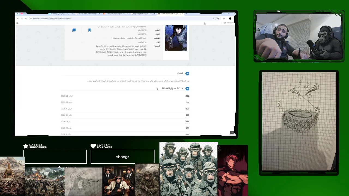Image resolution: width=349 pixels, height=196 pixels.
Task: Click the blue bookmark ribbon icon
Action: tap(89, 30)
